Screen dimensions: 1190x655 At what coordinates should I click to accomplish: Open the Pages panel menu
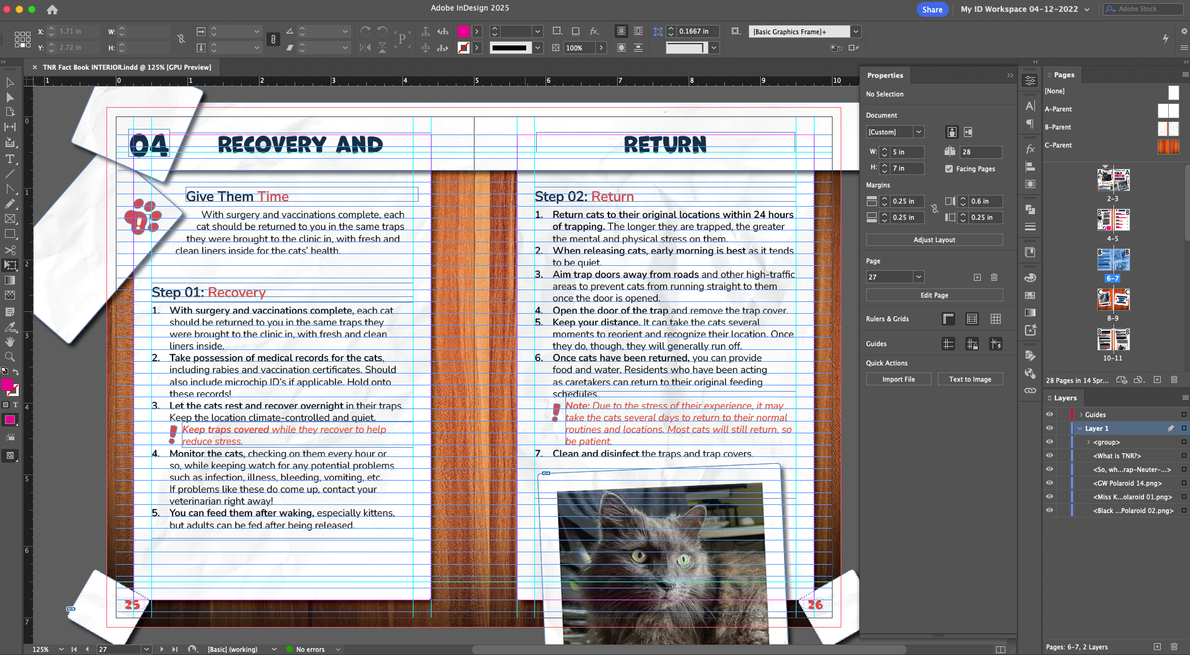(1184, 75)
